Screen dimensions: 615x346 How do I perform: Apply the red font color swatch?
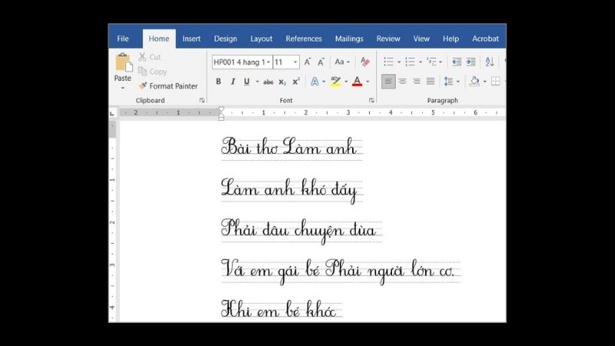tap(357, 82)
